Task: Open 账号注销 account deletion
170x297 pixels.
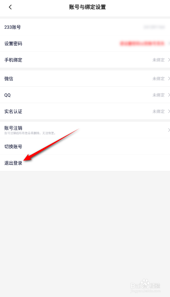Action: click(x=85, y=130)
